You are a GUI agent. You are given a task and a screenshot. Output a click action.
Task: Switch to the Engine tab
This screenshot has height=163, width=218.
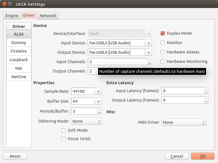[x=12, y=16]
